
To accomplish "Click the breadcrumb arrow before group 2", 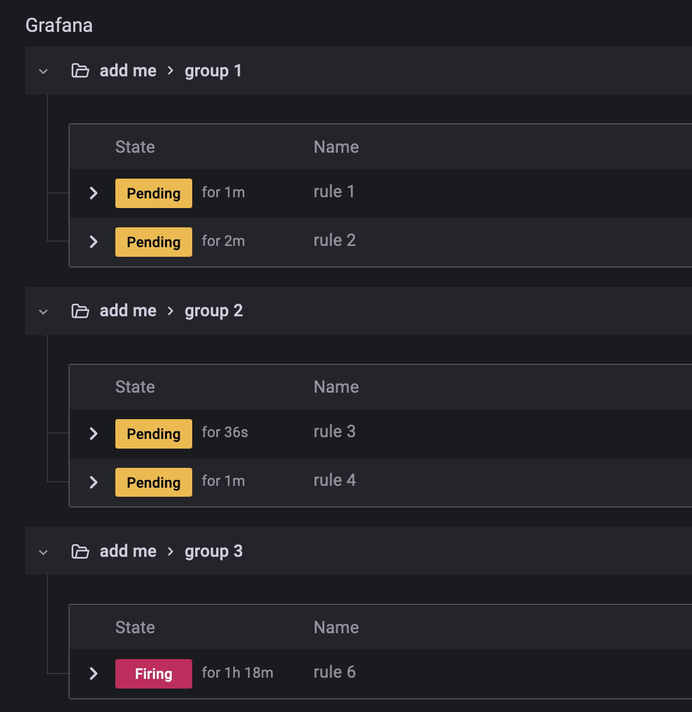I will pos(170,311).
